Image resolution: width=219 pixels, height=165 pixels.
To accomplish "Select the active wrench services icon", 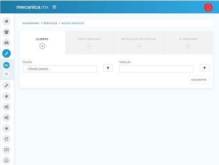I will [6, 54].
